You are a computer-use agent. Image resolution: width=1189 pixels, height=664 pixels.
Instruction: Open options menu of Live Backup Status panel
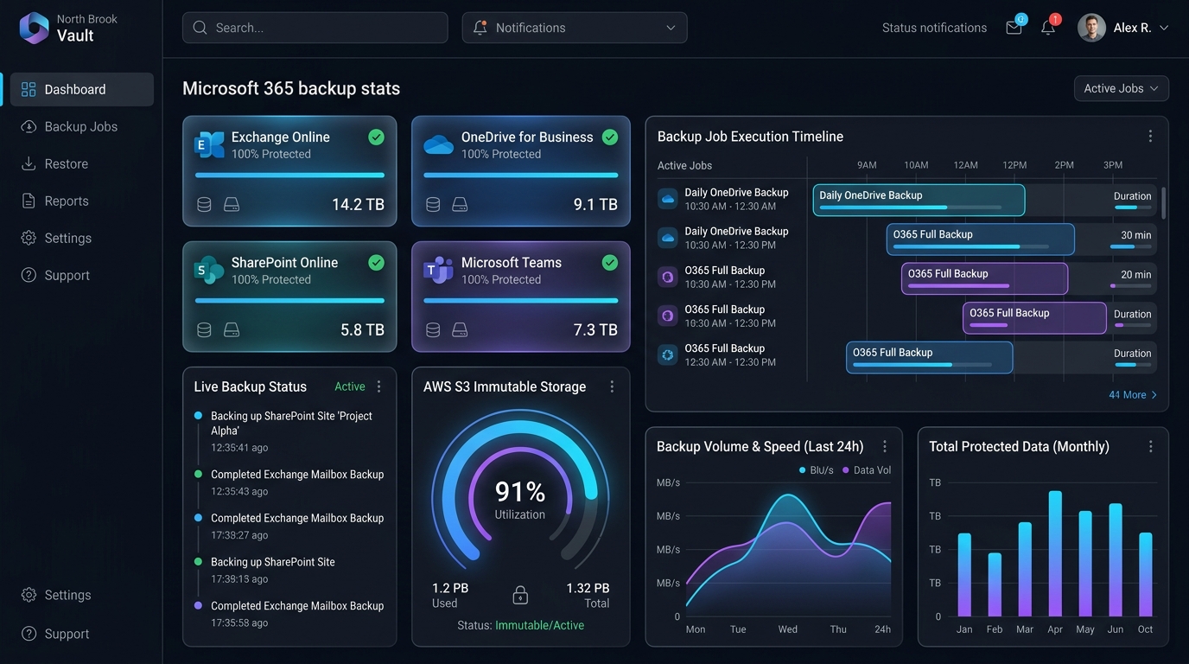(378, 386)
